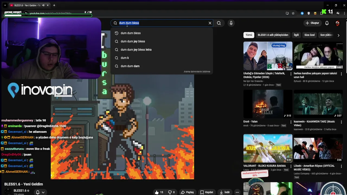Open the YouTube account avatar menu
This screenshot has width=347, height=195.
338,23
